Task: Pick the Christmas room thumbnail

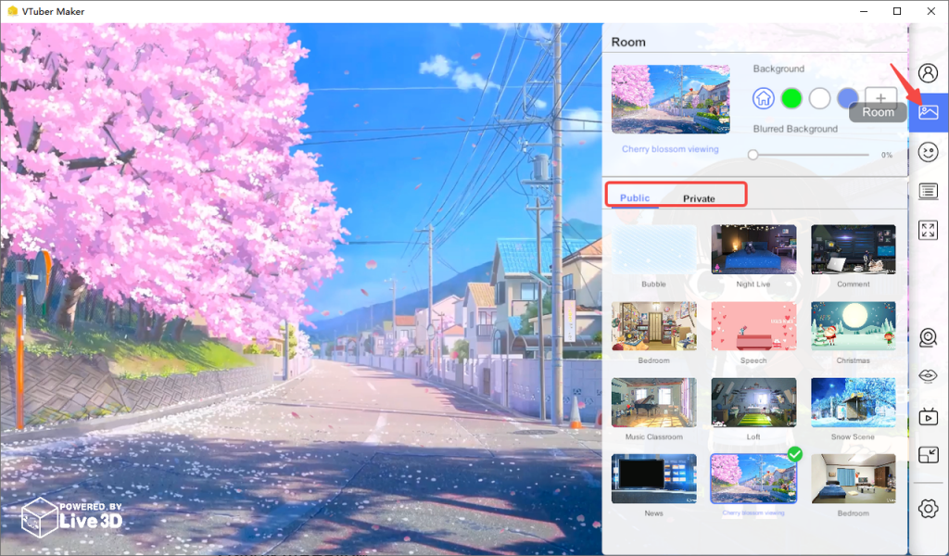Action: point(853,326)
